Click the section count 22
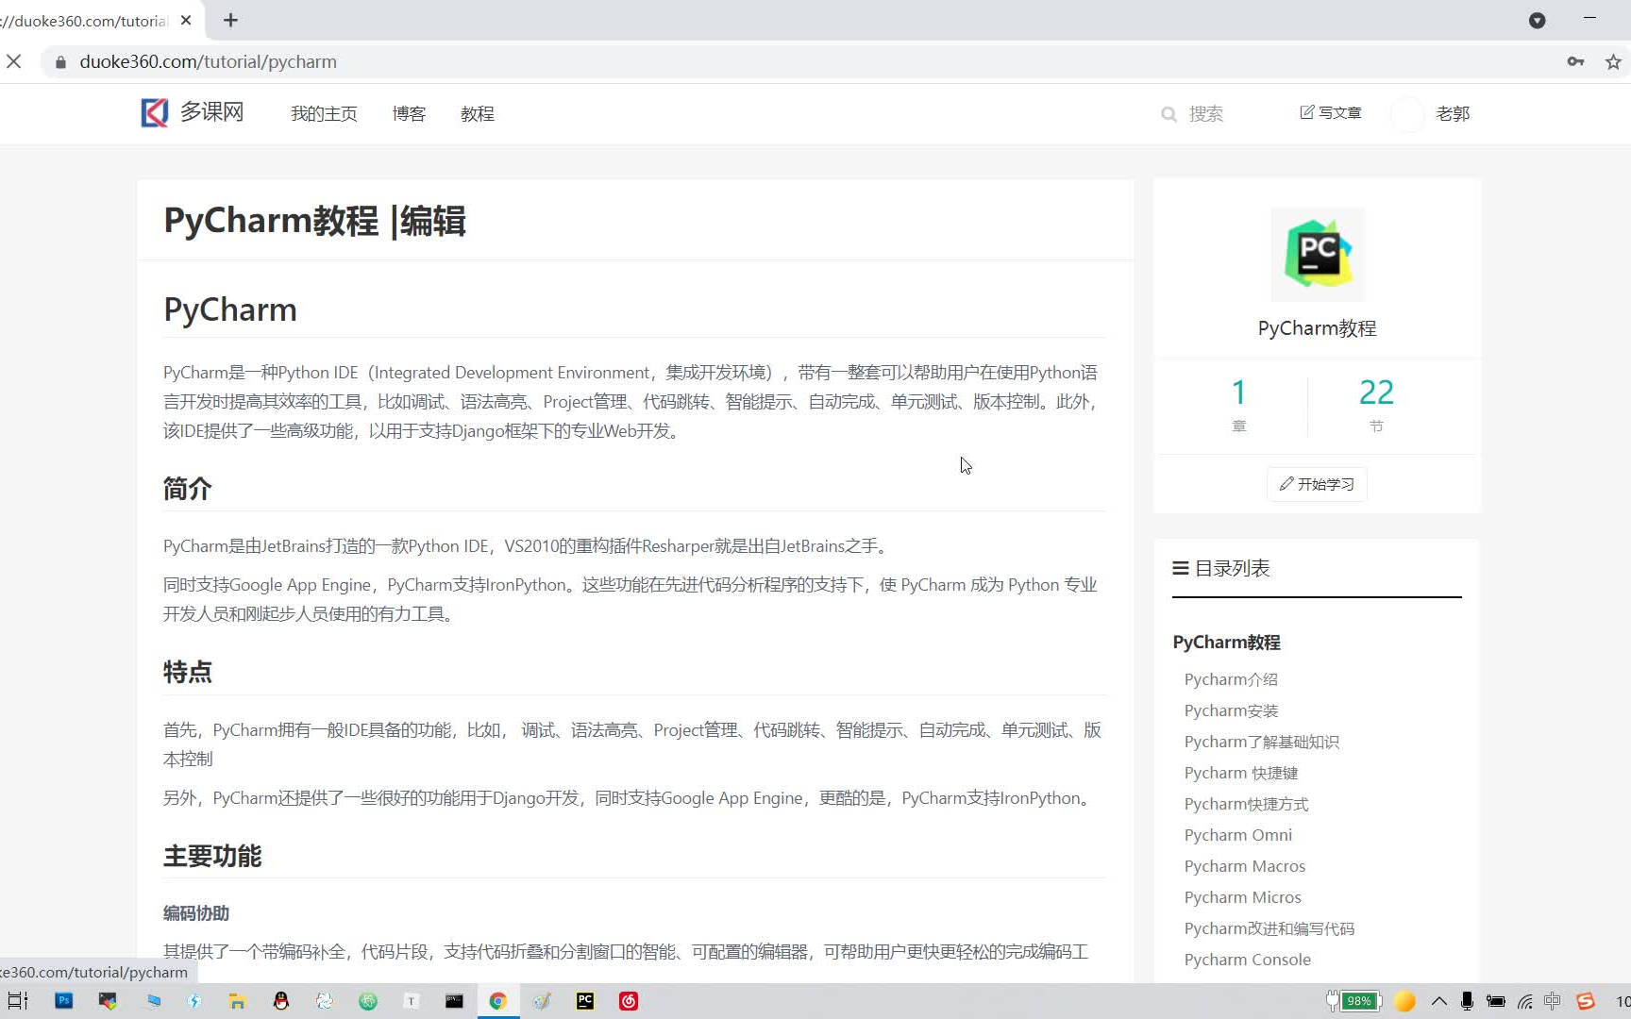Image resolution: width=1631 pixels, height=1019 pixels. pyautogui.click(x=1376, y=393)
